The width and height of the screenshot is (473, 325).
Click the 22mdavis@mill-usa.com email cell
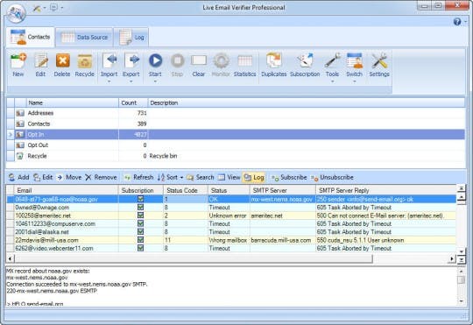(66, 240)
